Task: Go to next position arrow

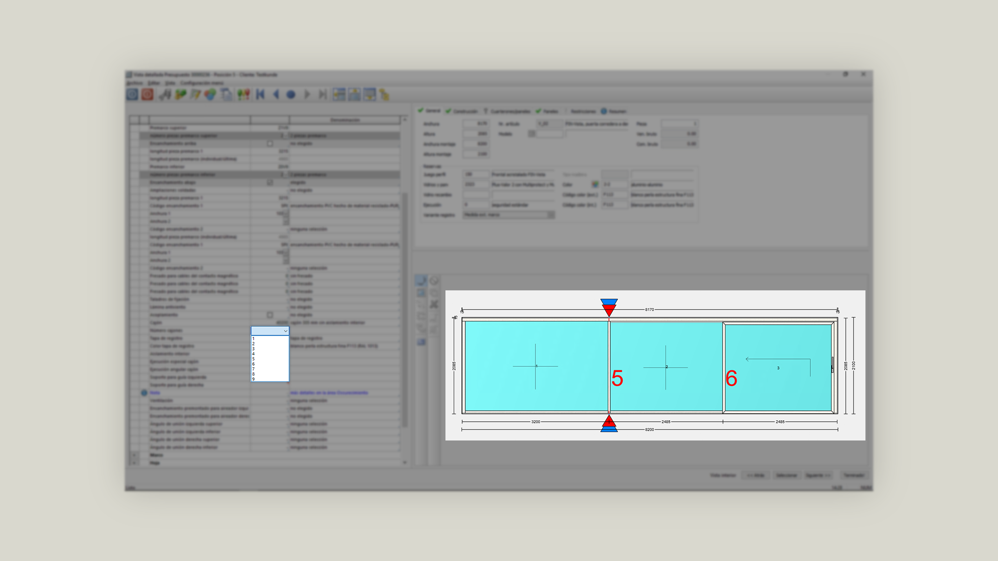Action: pos(307,95)
